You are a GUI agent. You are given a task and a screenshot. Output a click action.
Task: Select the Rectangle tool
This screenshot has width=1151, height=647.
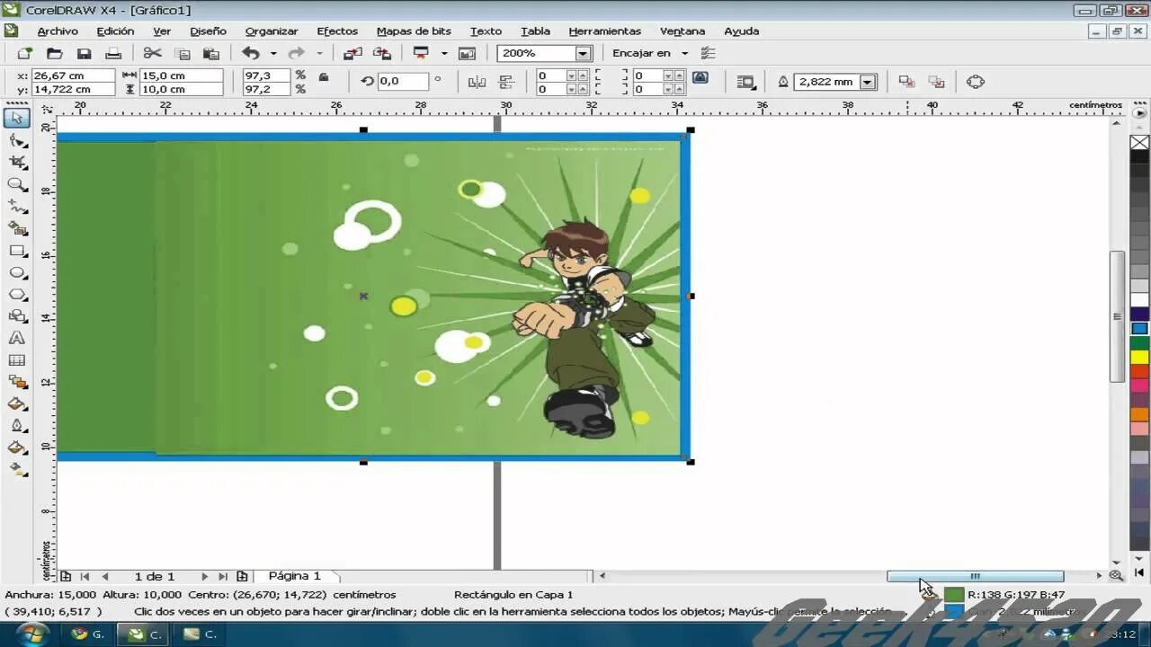point(17,251)
